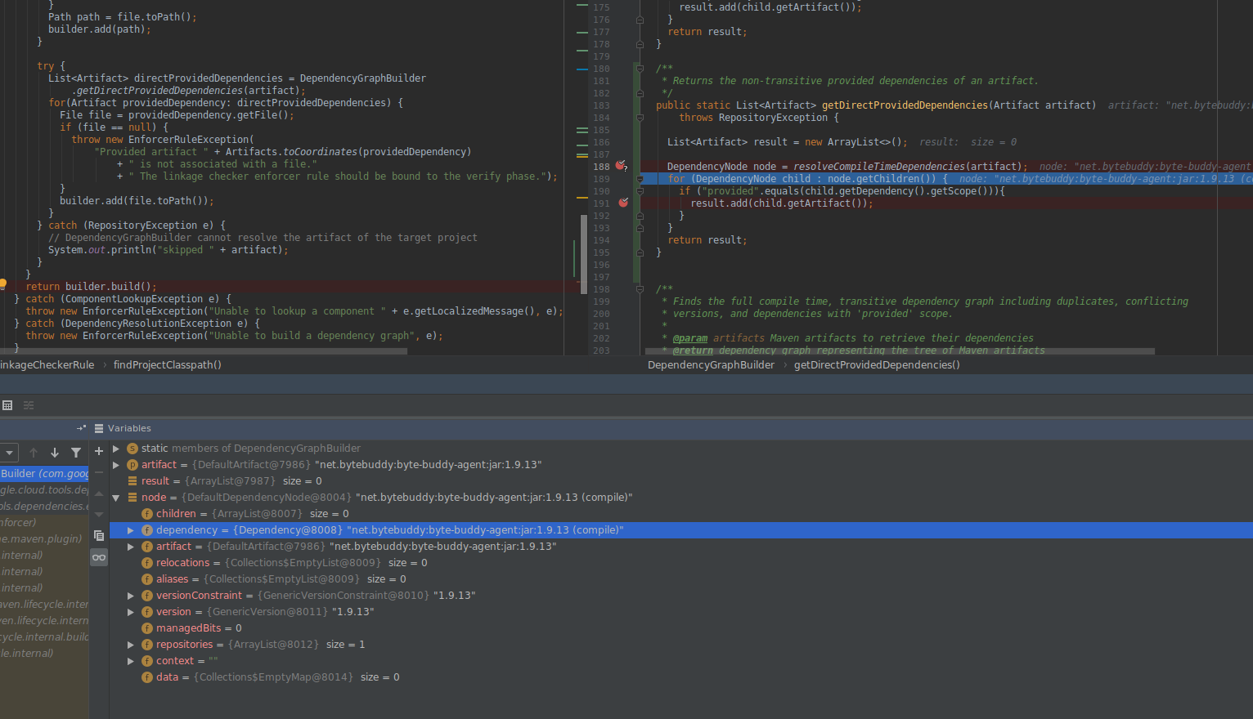Screen dimensions: 1253x719
Task: Click getDirectProvidedDependencies() in the breadcrumb bar
Action: pos(877,365)
